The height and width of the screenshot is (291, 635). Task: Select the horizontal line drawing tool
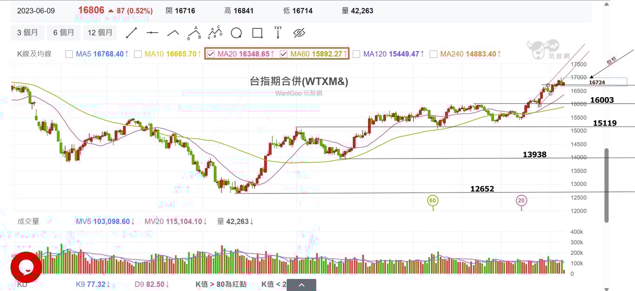point(152,33)
